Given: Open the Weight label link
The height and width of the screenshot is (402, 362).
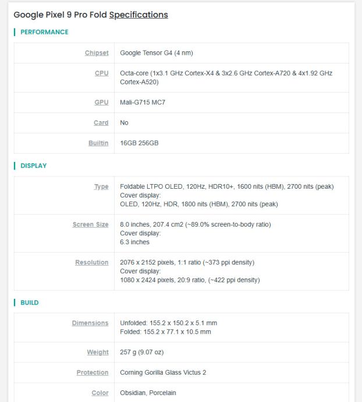Looking at the screenshot, I should pyautogui.click(x=97, y=352).
